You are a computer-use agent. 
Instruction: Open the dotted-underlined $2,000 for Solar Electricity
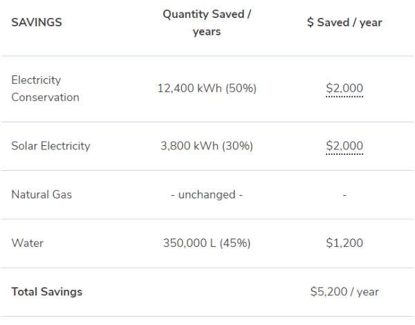(x=344, y=146)
